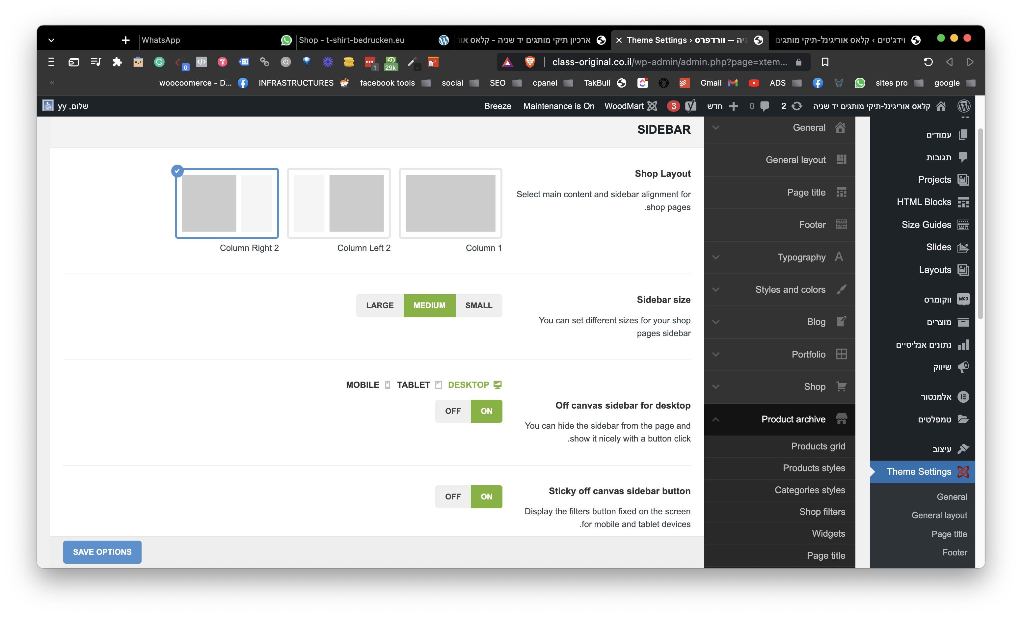
Task: Turn Off canvas sidebar for desktop OFF
Action: [452, 411]
